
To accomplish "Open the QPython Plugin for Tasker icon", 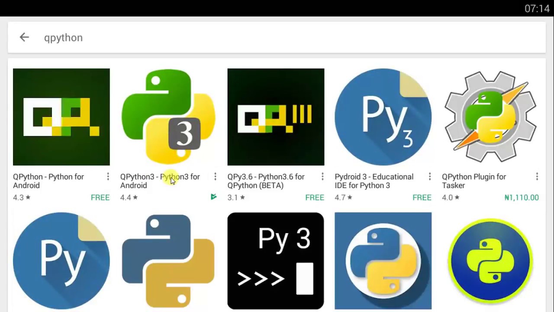I will click(x=490, y=117).
